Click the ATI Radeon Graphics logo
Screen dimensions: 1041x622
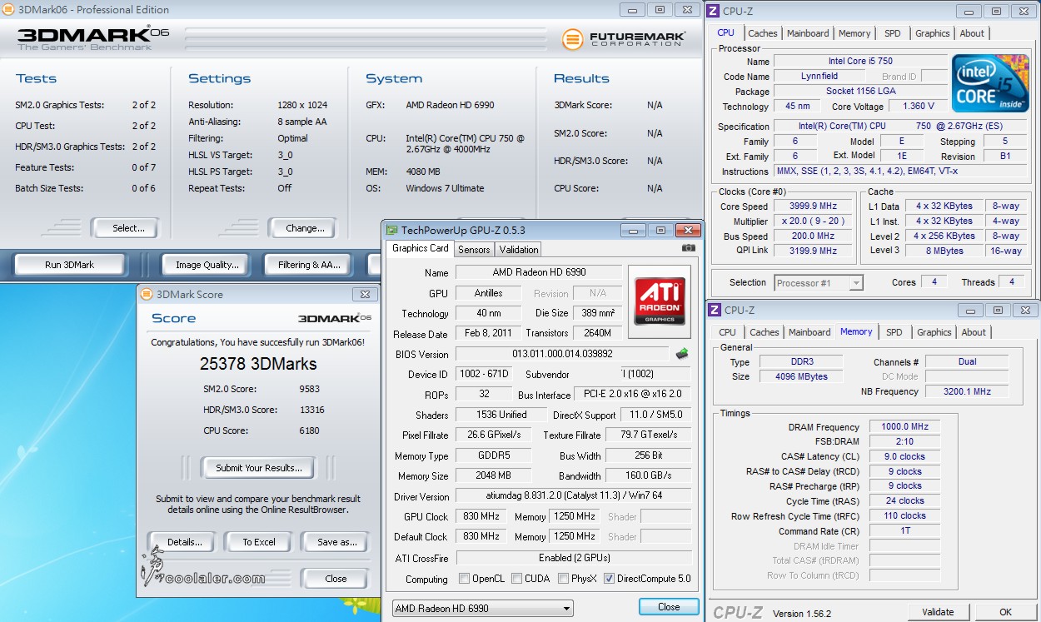point(660,301)
